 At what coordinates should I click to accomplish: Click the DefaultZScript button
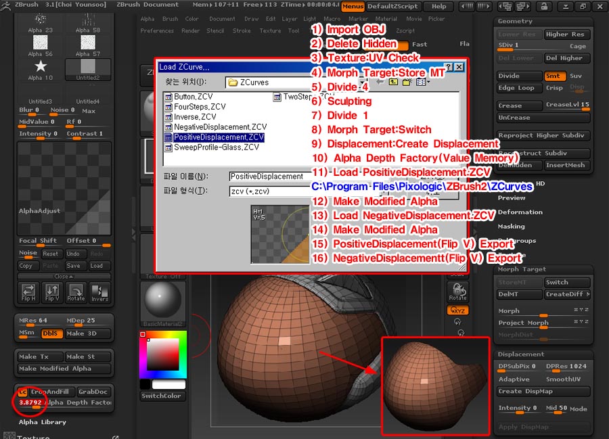(392, 7)
